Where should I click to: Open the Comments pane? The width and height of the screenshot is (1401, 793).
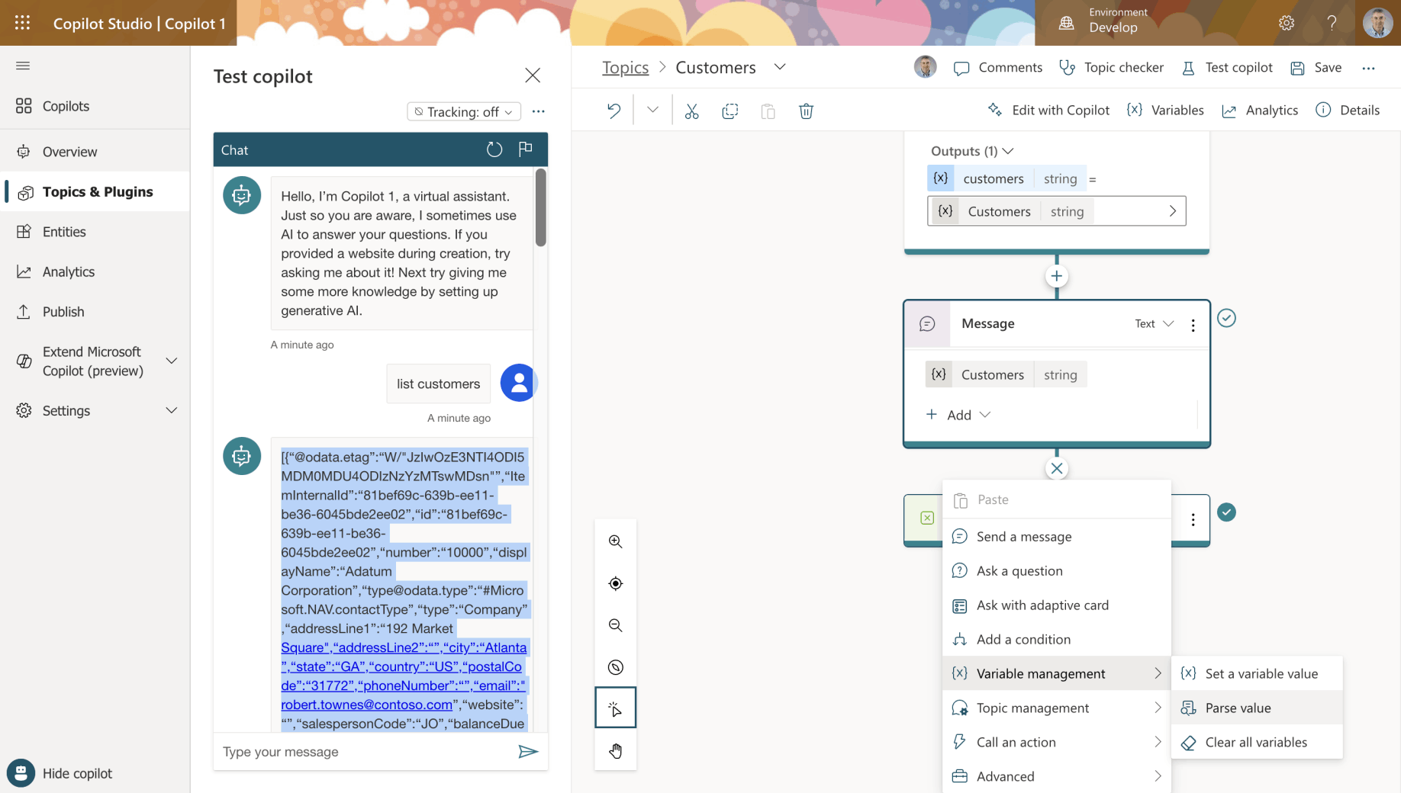[998, 67]
